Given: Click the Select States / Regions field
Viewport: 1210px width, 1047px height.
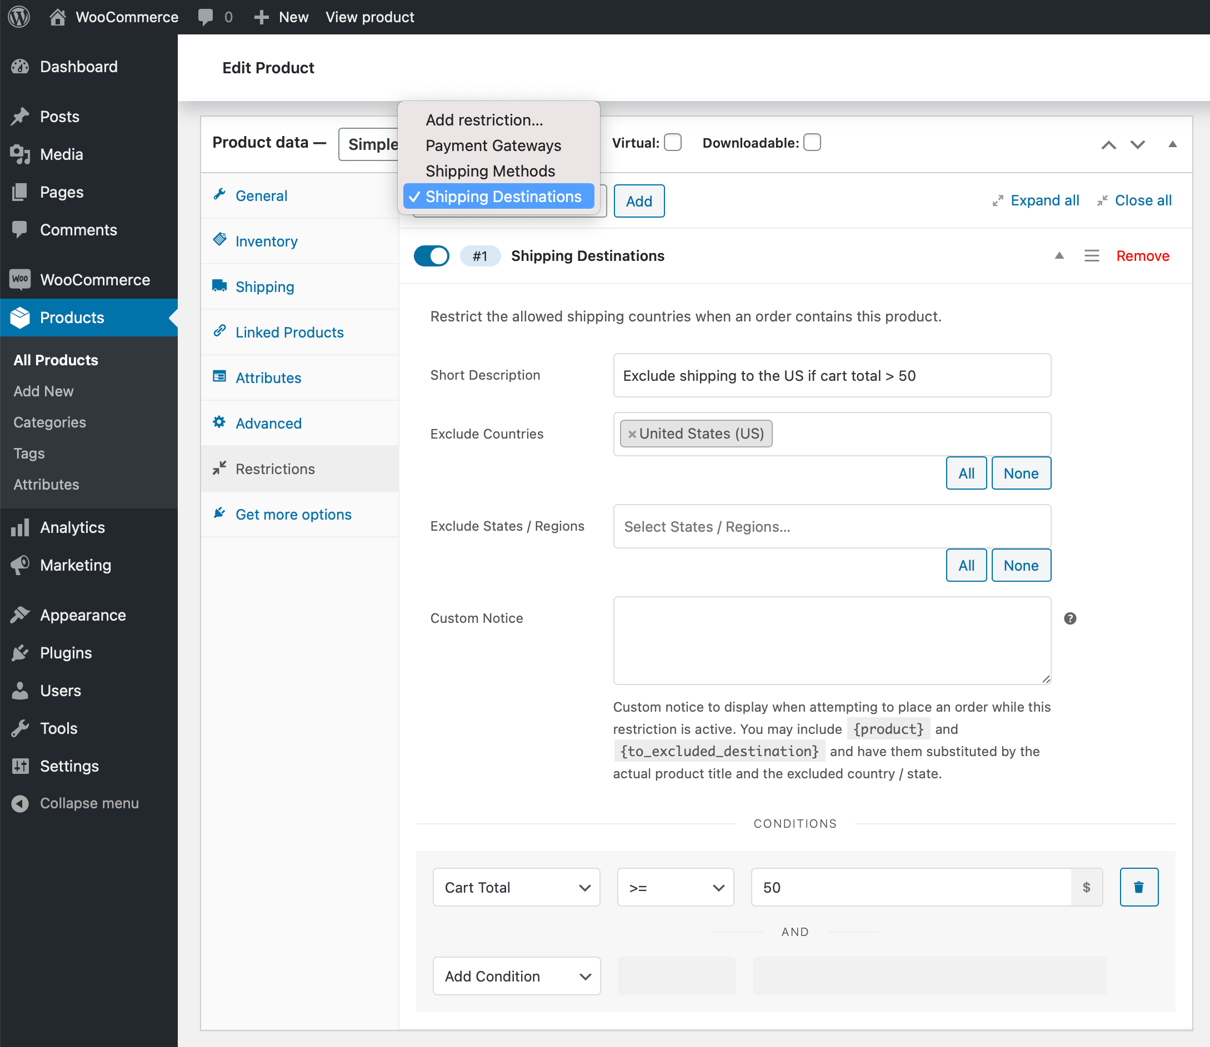Looking at the screenshot, I should pos(832,526).
